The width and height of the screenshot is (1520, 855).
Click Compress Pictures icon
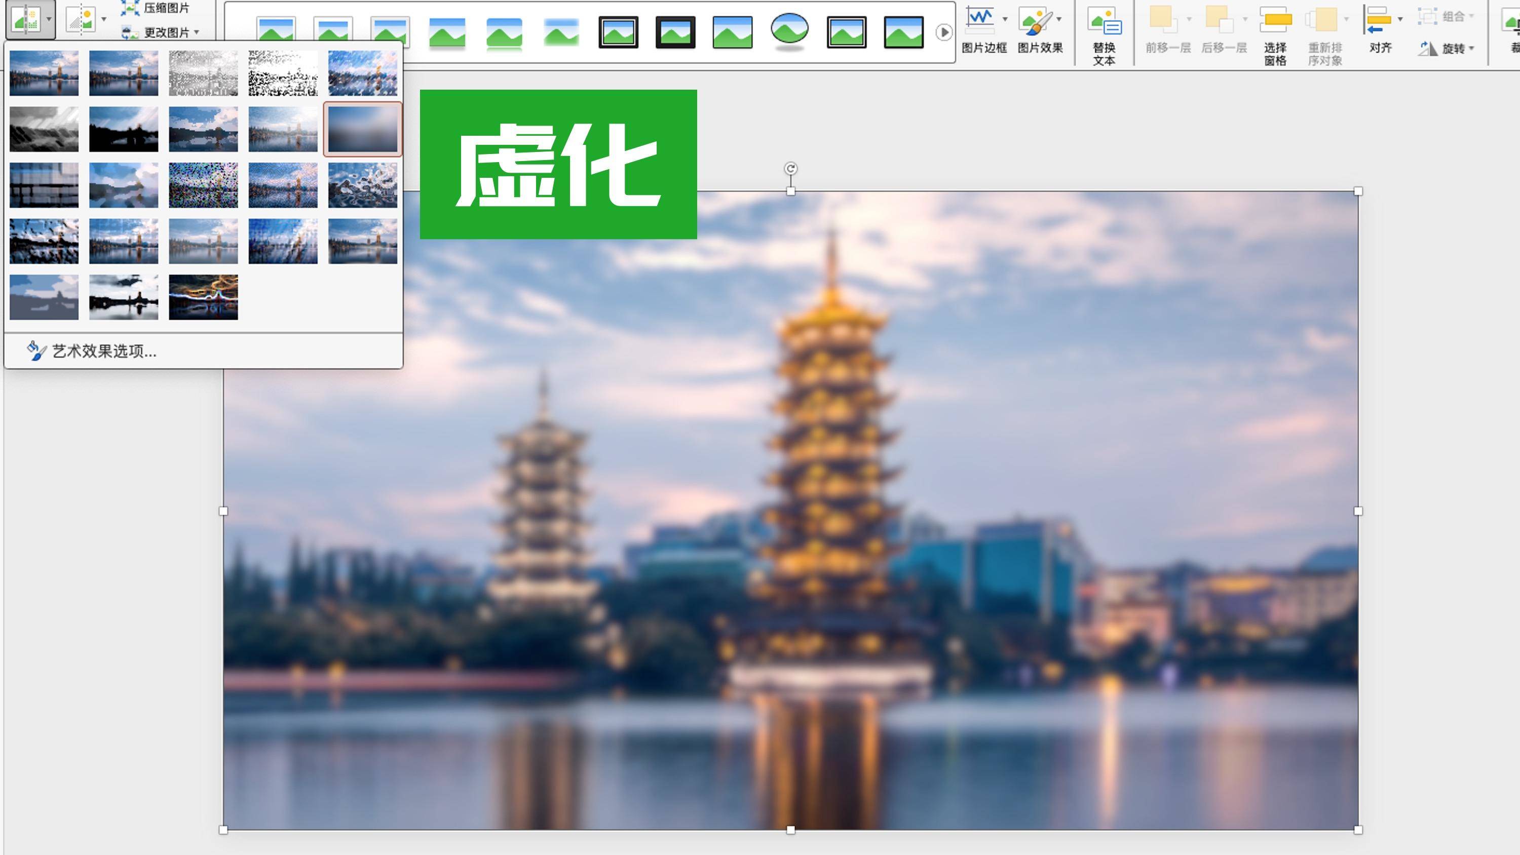130,8
